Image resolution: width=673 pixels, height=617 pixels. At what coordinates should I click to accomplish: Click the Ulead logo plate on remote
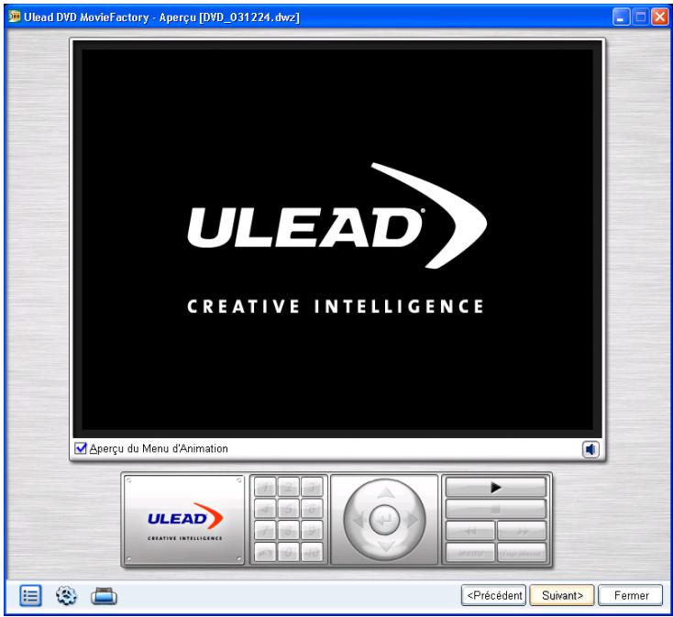click(184, 520)
